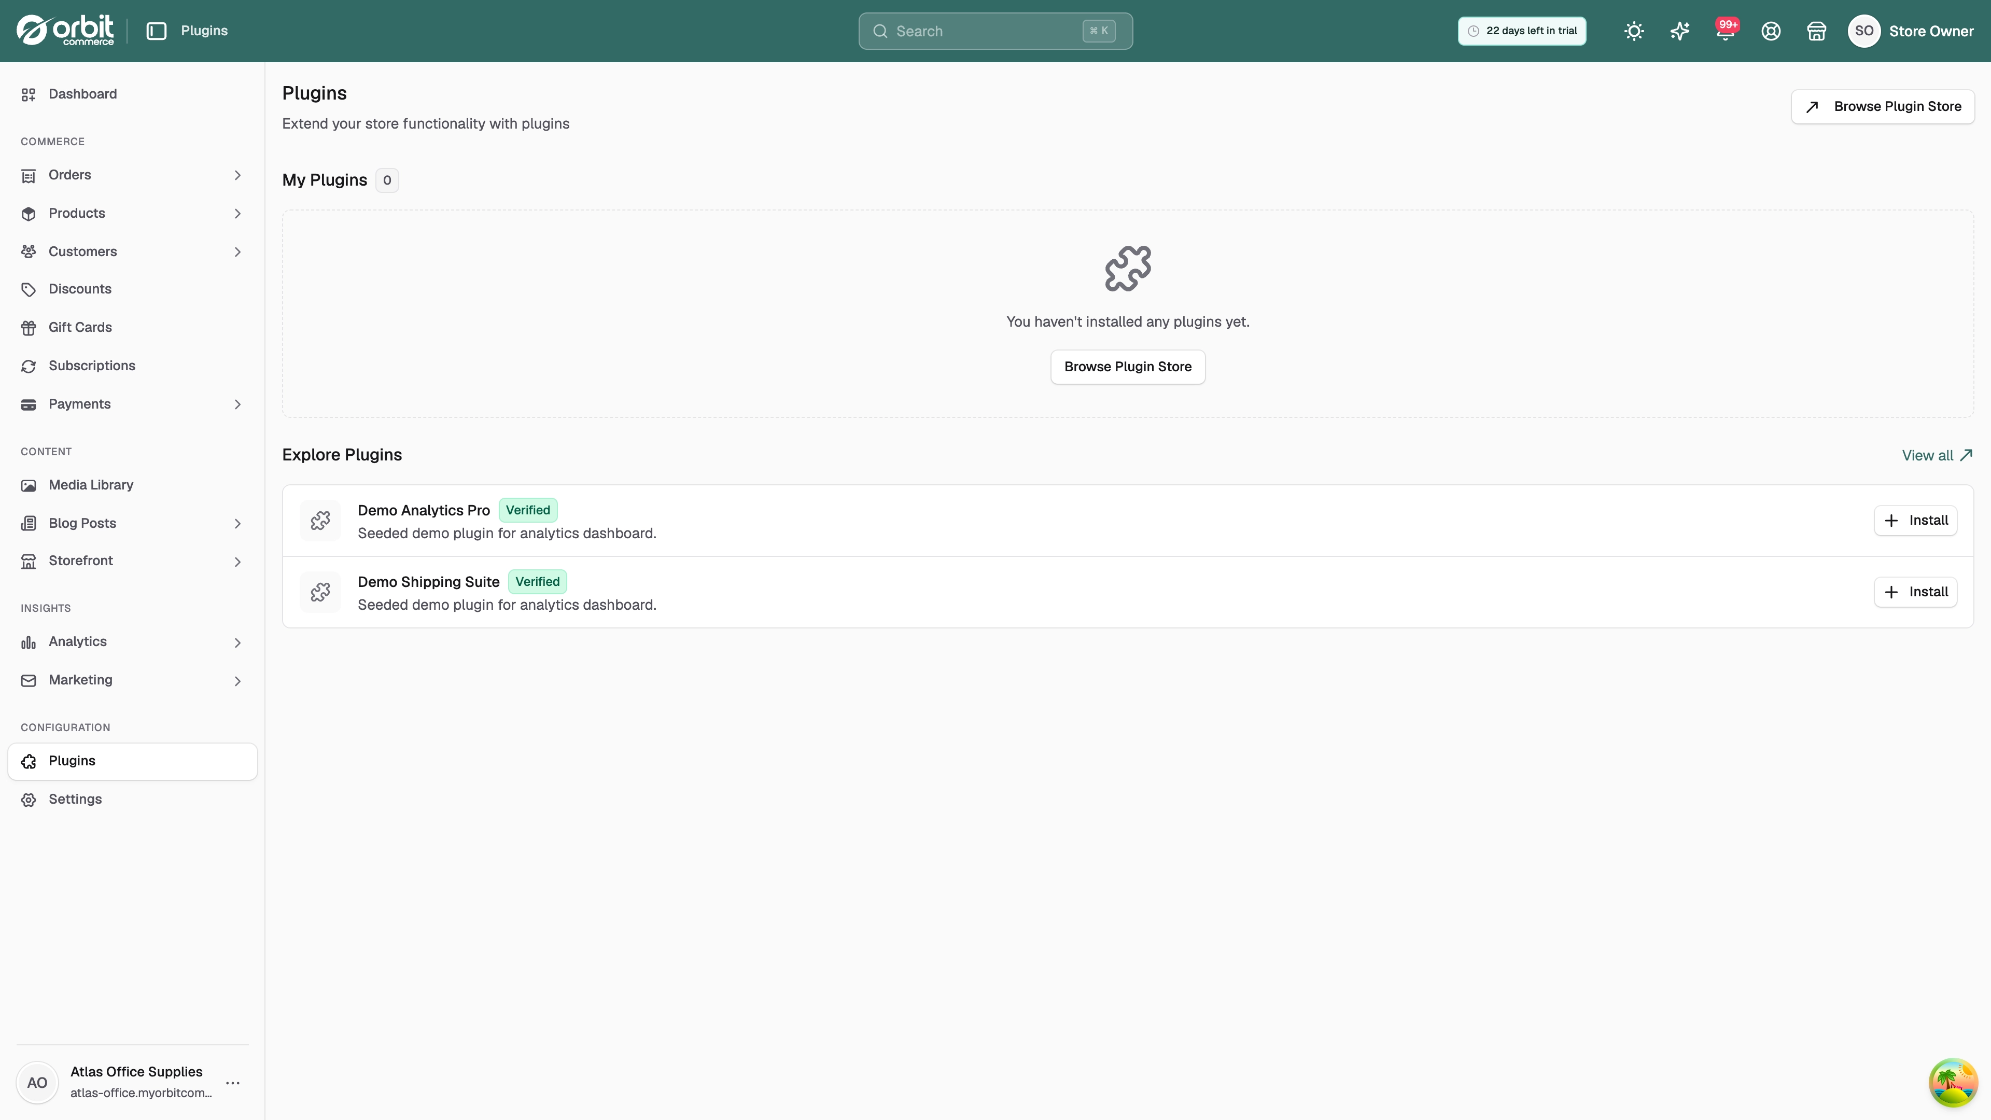Open notifications bell with 99+ badge

pyautogui.click(x=1725, y=31)
